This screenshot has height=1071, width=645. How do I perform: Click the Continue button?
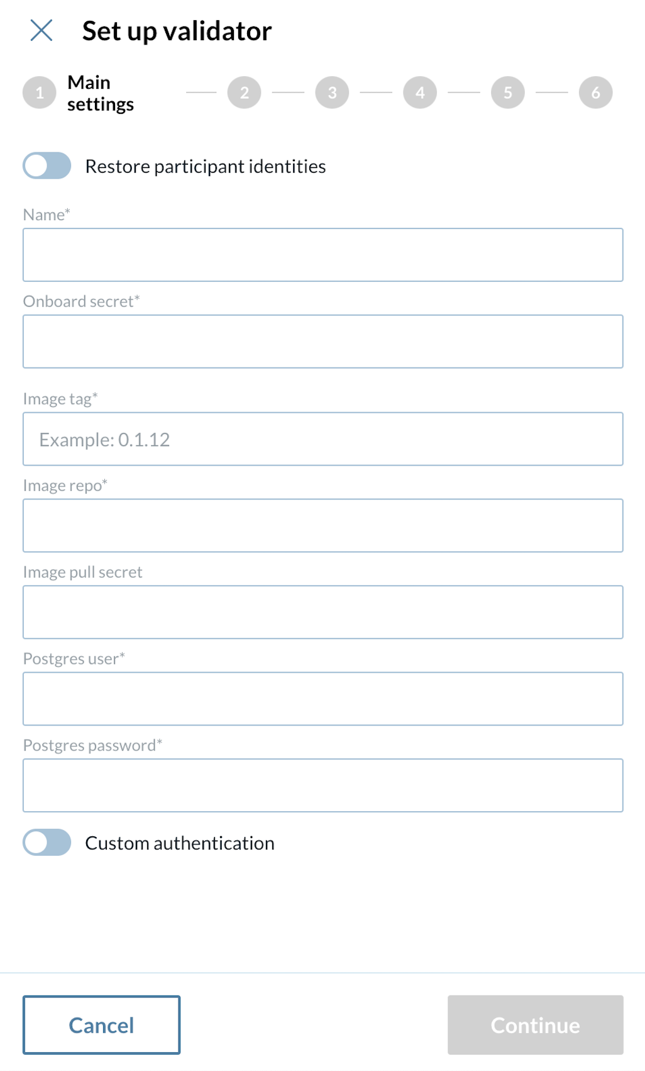tap(534, 1024)
